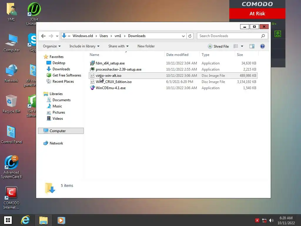Image resolution: width=301 pixels, height=226 pixels.
Task: Open the Recycle Bin desktop icon
Action: click(x=11, y=104)
